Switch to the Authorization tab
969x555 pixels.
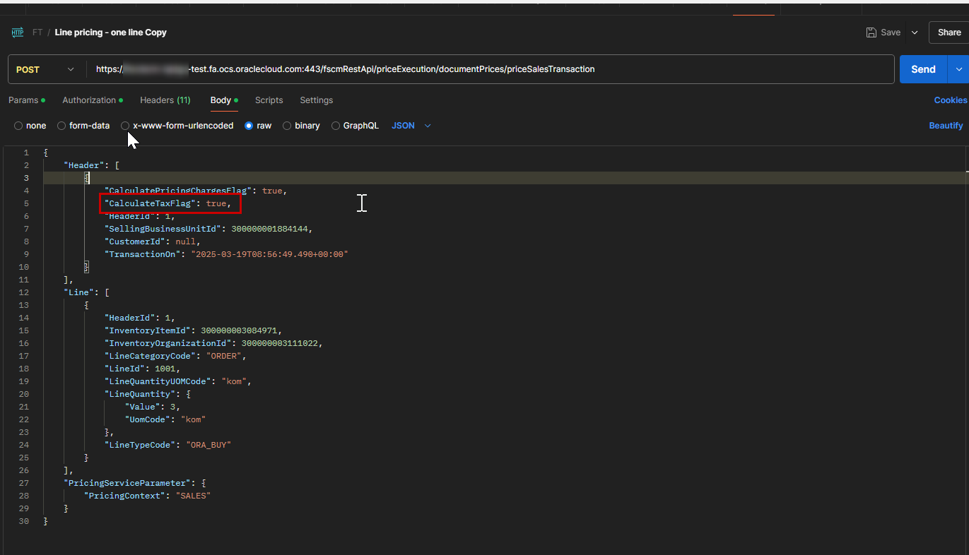[92, 100]
